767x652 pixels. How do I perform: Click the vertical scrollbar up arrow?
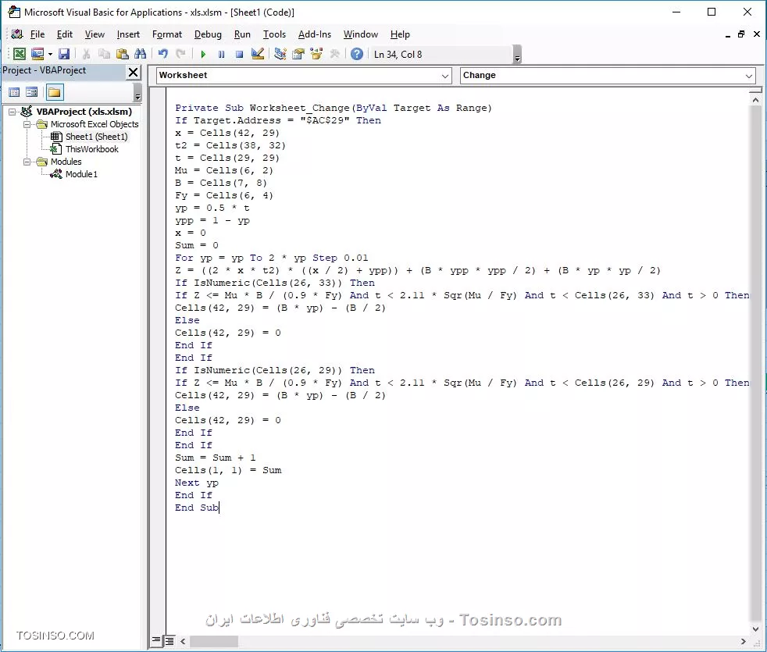click(x=756, y=100)
